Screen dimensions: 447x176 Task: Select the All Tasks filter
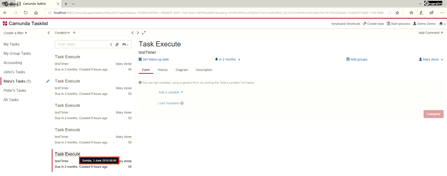point(11,100)
